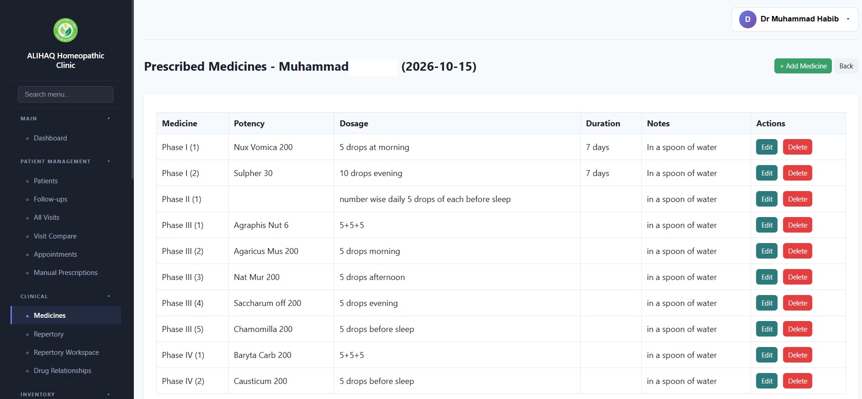Edit the Agraphis Nut 6 row
Image resolution: width=862 pixels, height=399 pixels.
767,225
